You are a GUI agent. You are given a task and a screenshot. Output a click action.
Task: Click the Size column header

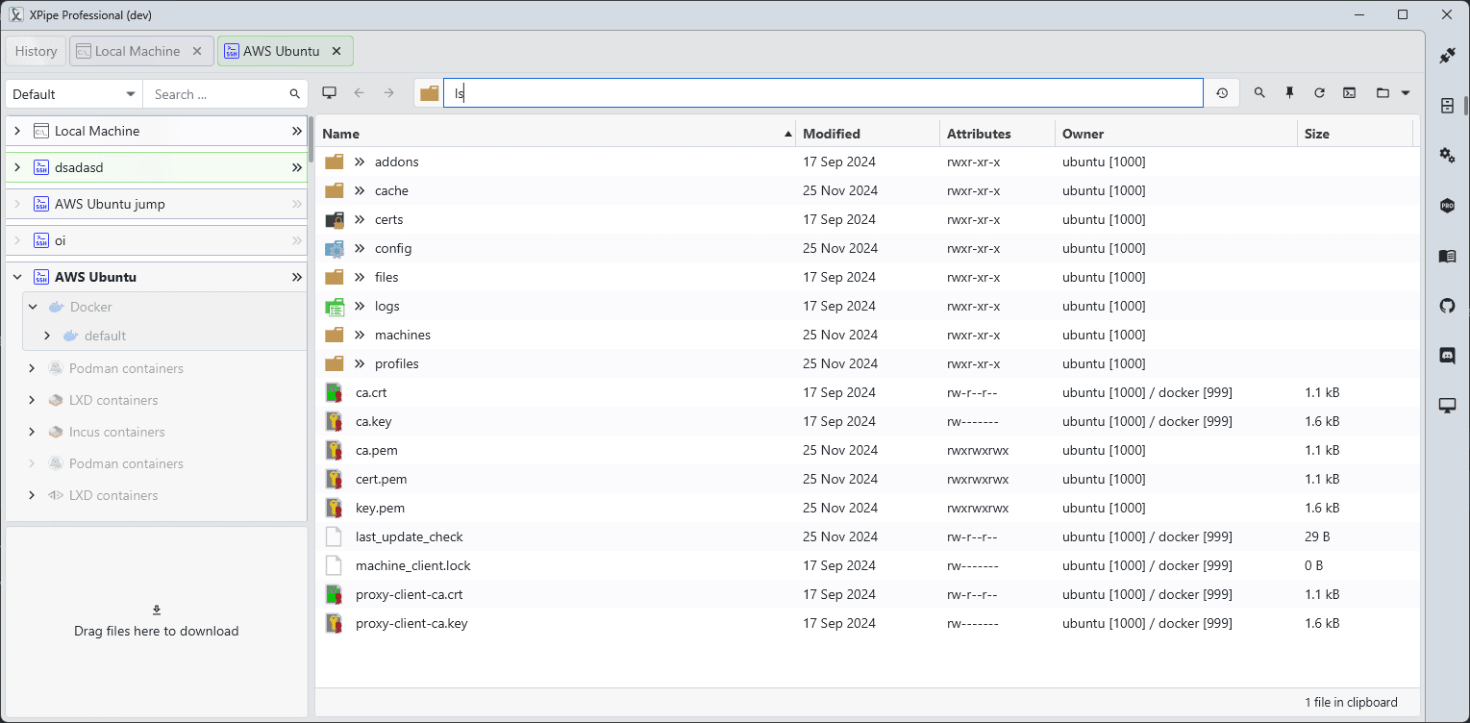pyautogui.click(x=1317, y=134)
